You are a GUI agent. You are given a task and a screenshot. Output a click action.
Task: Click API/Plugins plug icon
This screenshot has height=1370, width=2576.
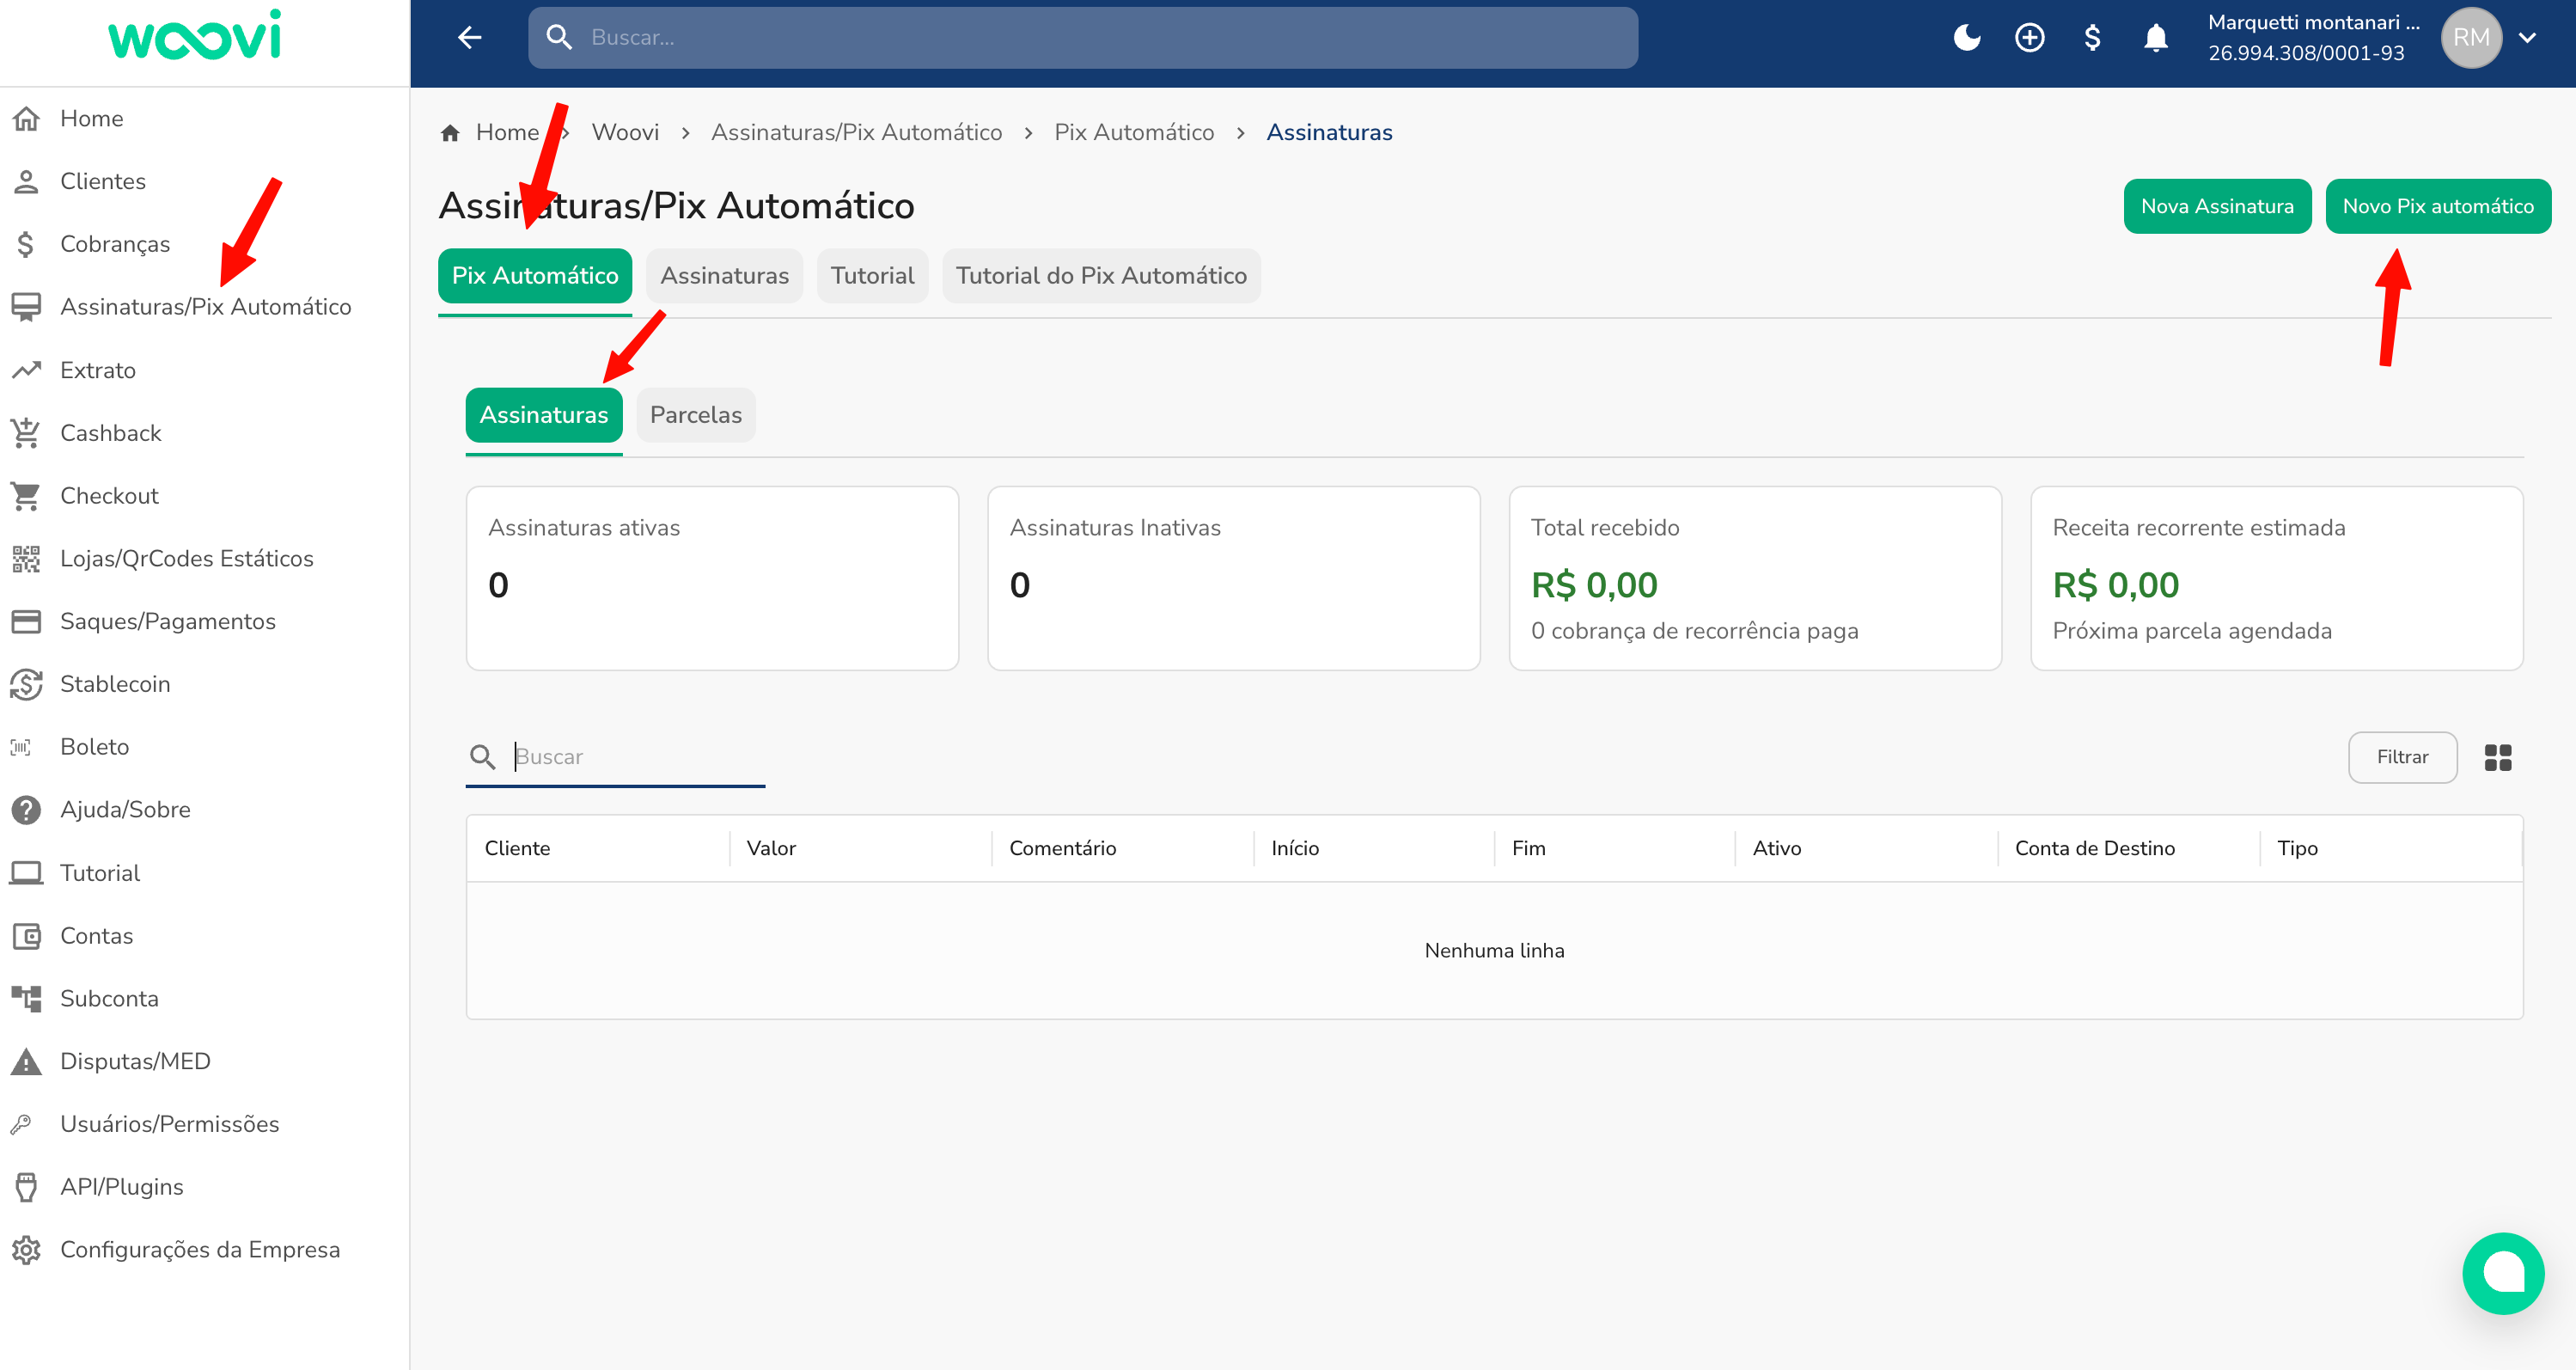26,1187
